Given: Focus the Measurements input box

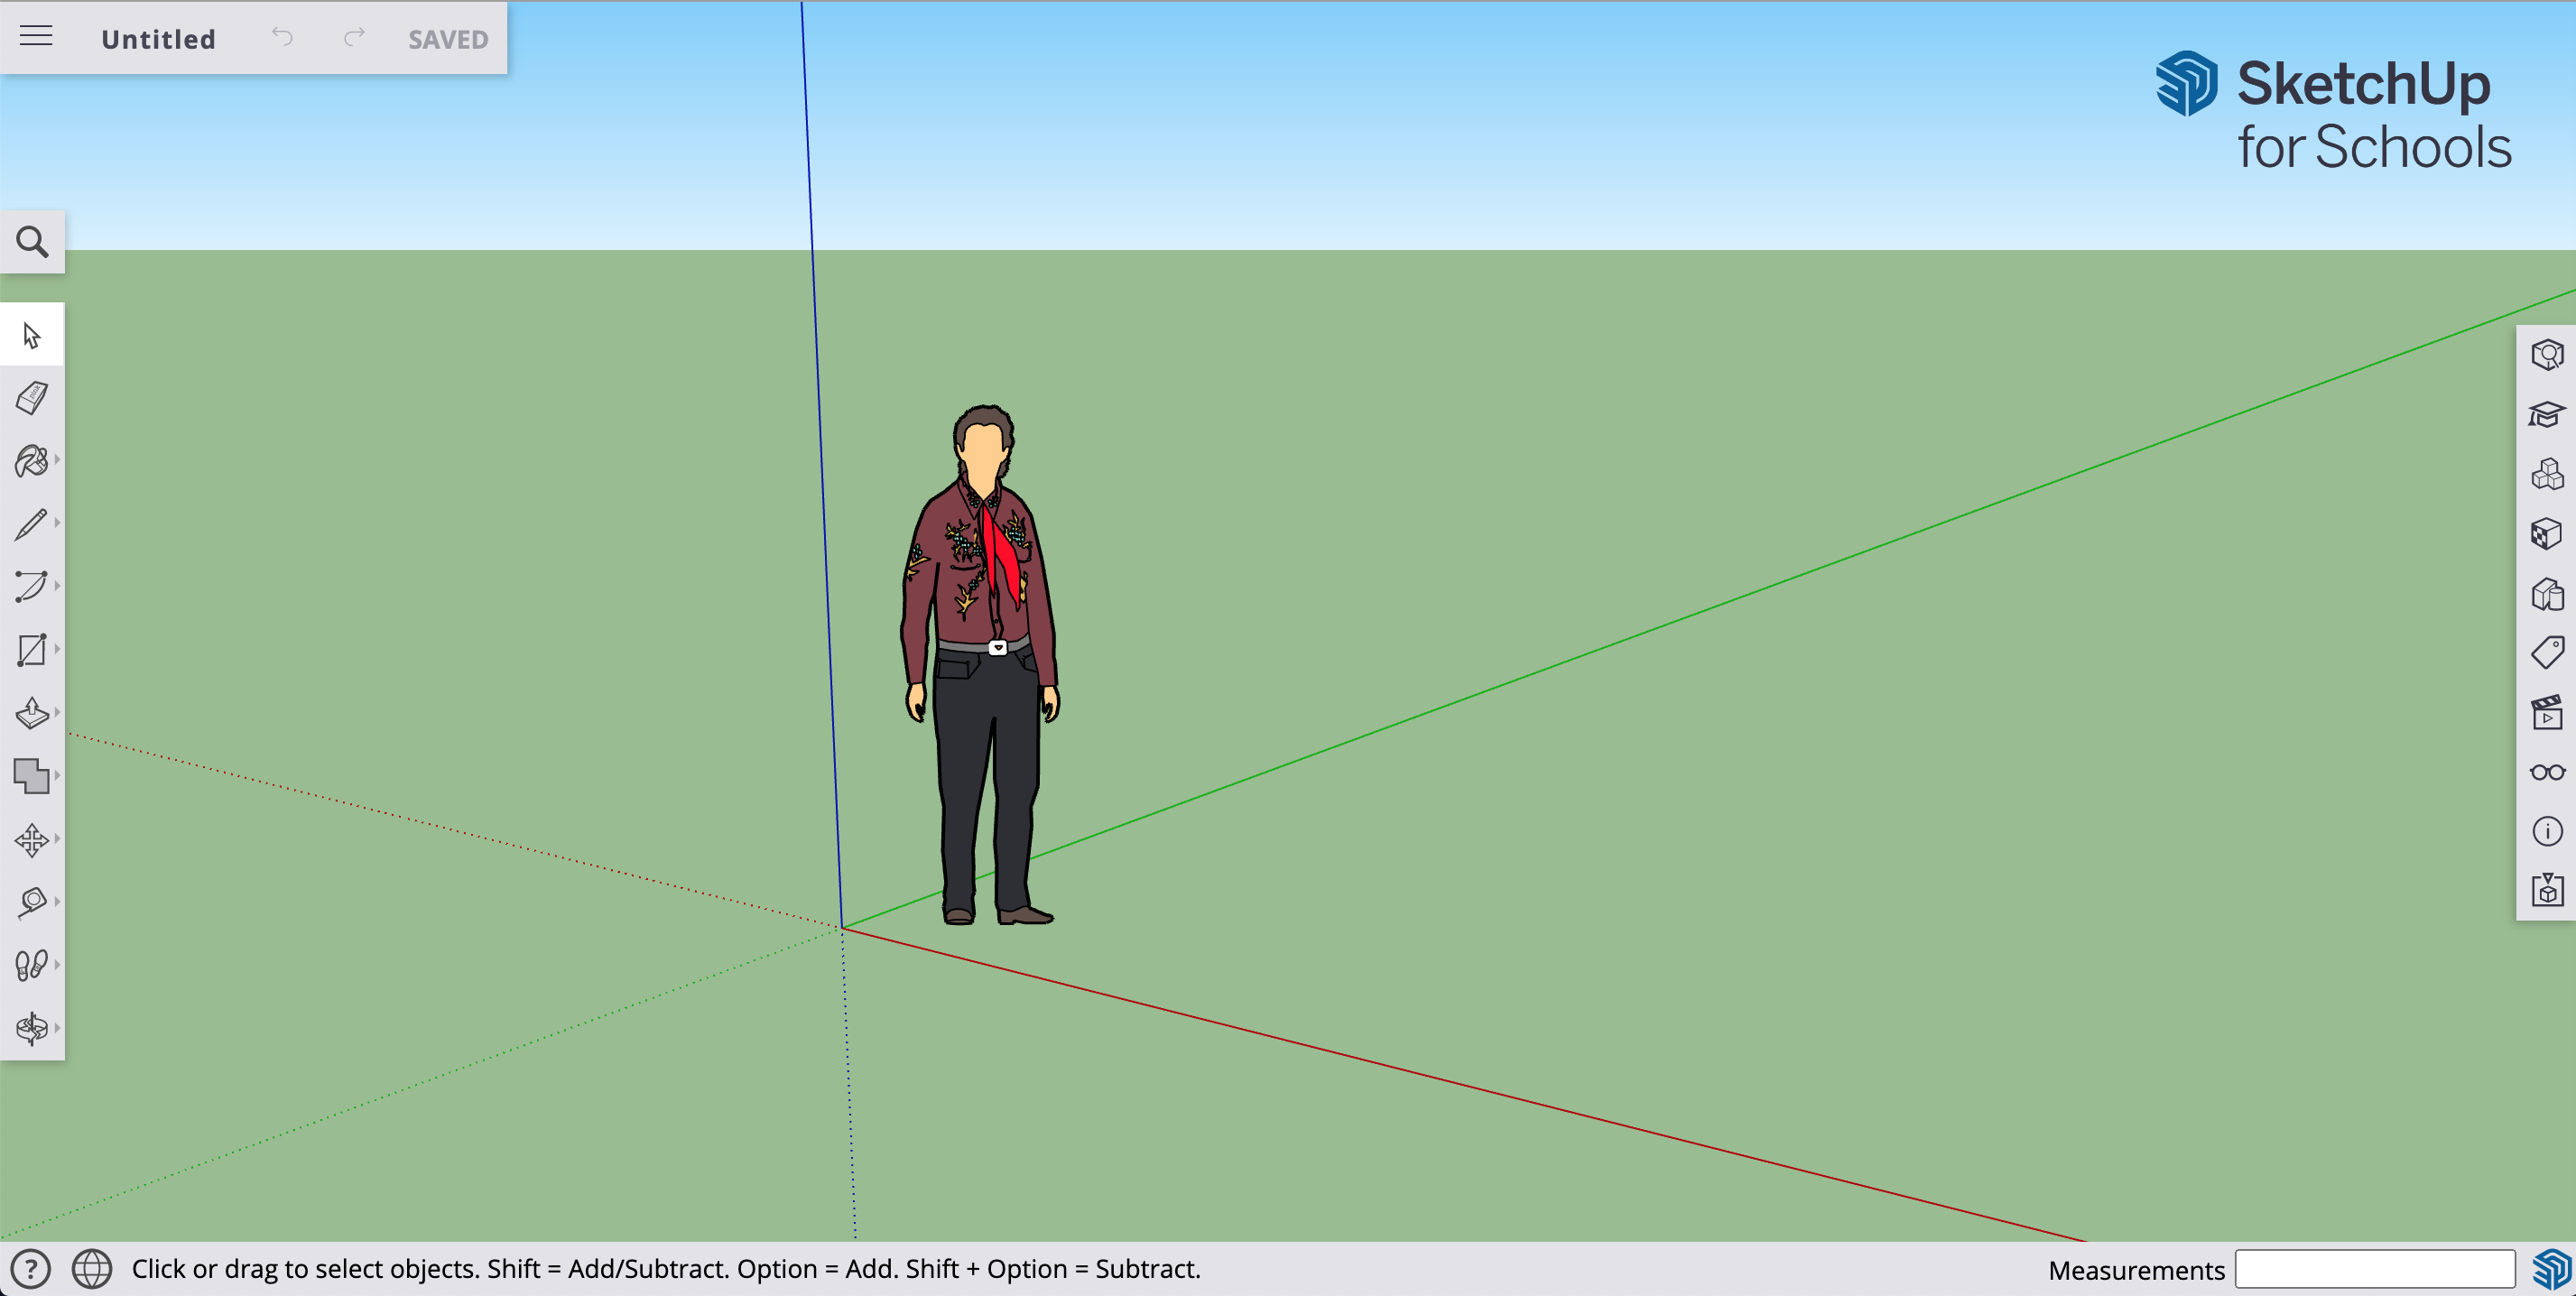Looking at the screenshot, I should (x=2375, y=1269).
